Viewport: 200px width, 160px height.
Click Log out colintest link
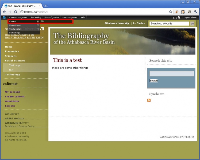pos(190,17)
